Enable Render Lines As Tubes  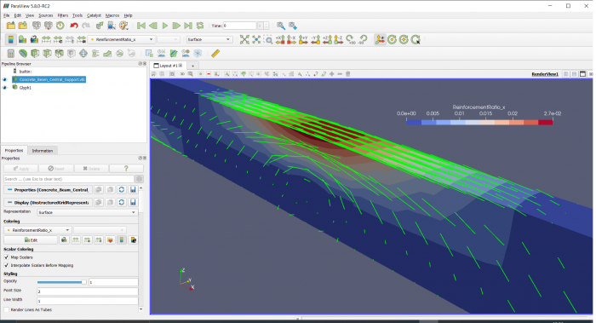(6, 309)
